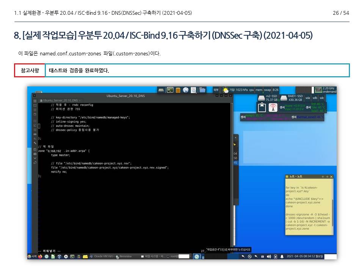Click the selected workspace switcher icon
The width and height of the screenshot is (364, 273).
click(x=197, y=257)
